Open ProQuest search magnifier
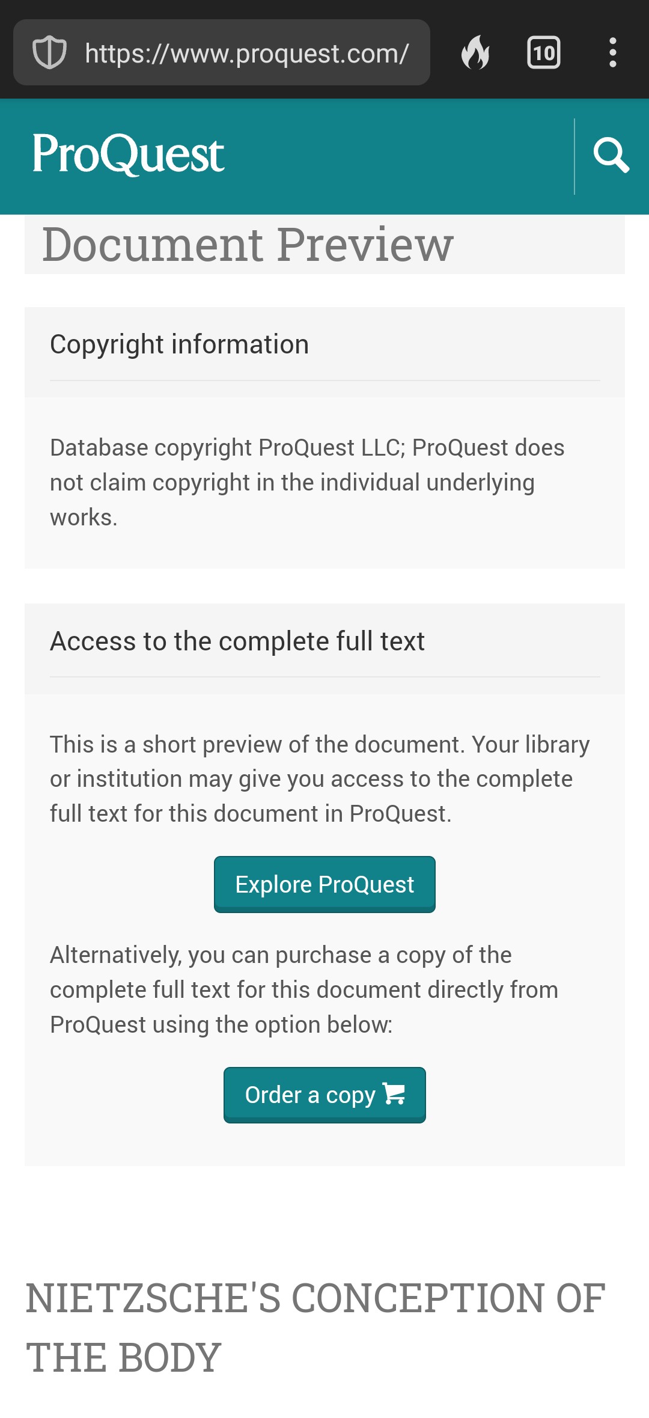 pos(611,156)
